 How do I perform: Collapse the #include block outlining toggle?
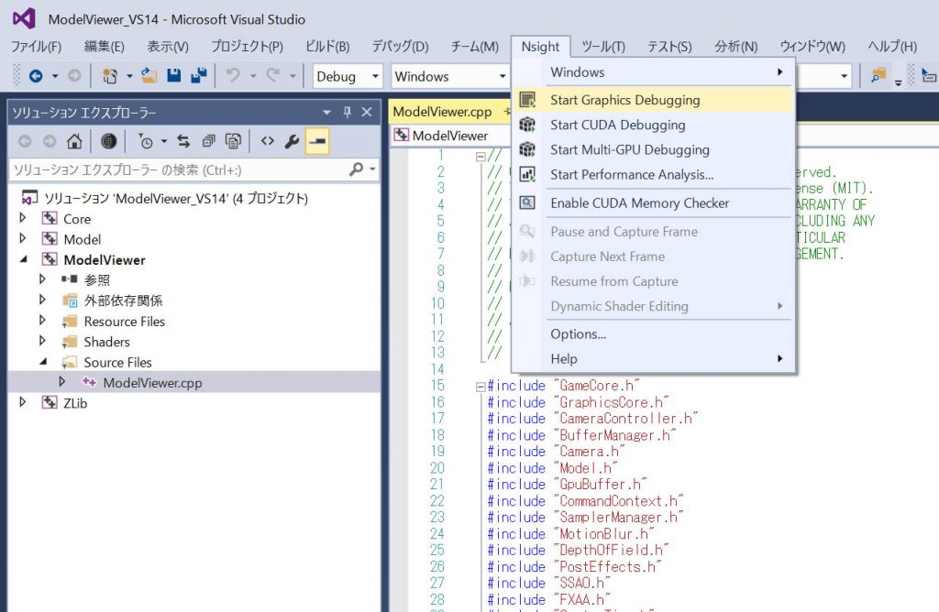480,387
